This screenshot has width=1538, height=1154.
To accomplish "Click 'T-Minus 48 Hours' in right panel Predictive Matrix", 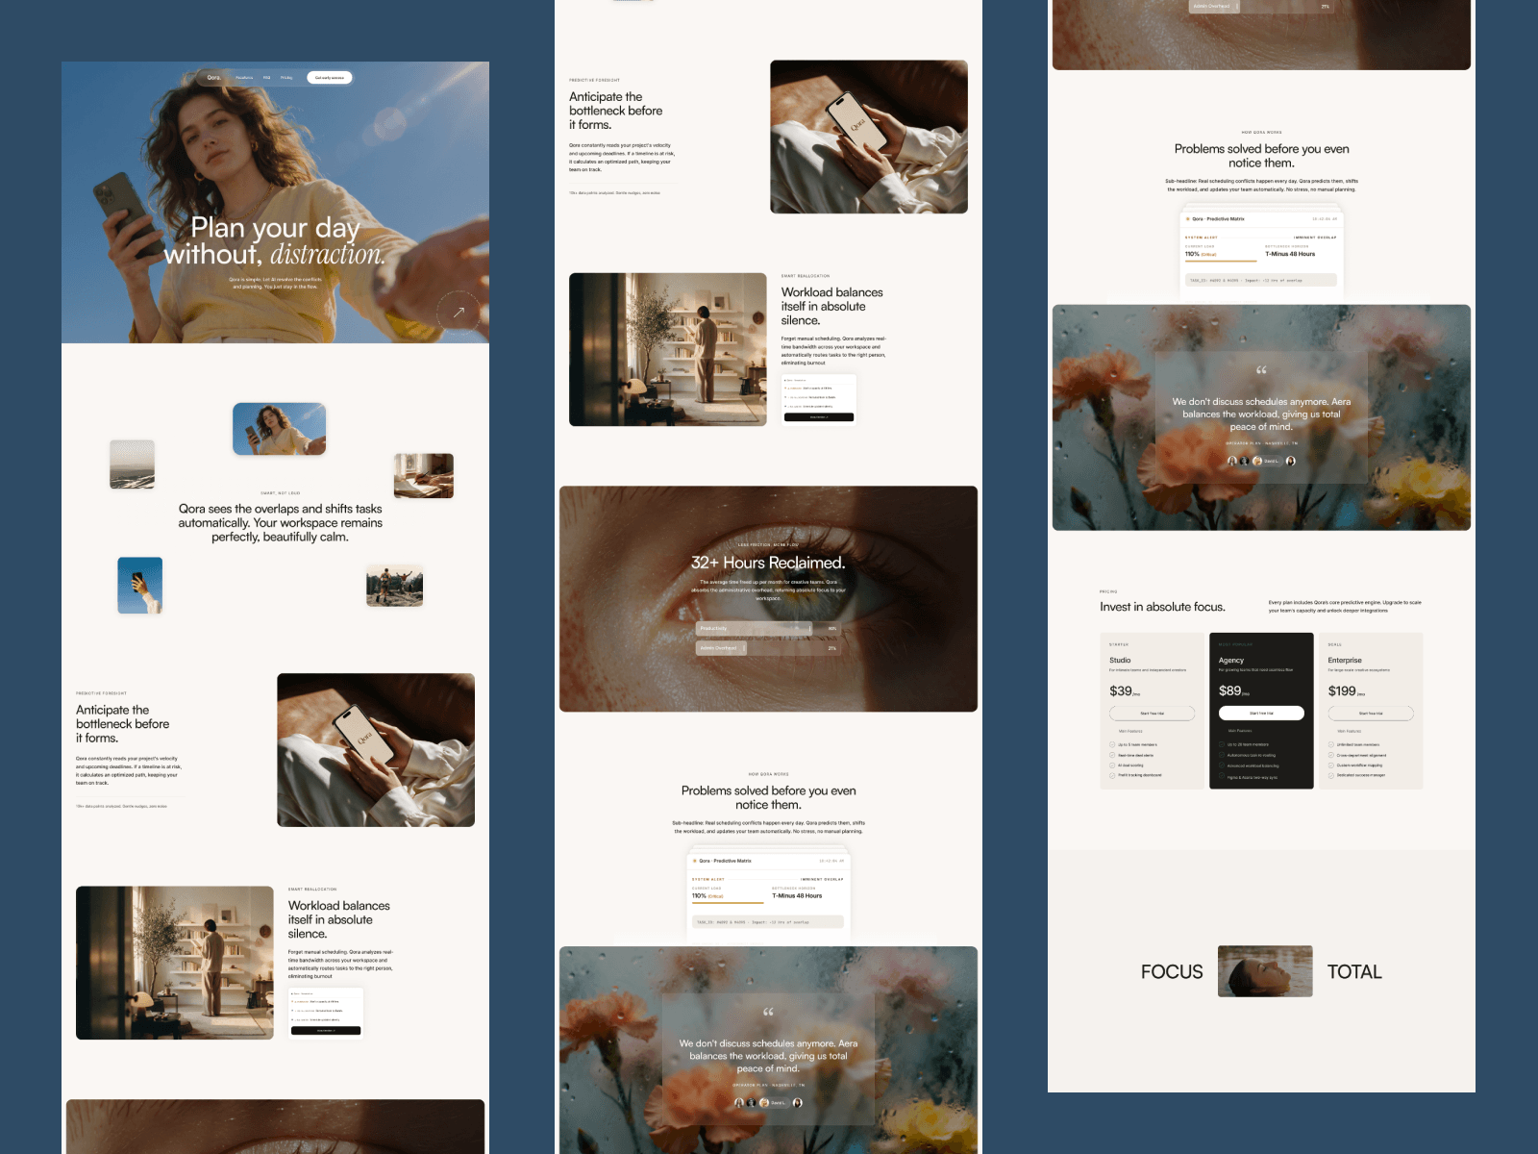I will click(x=1290, y=254).
